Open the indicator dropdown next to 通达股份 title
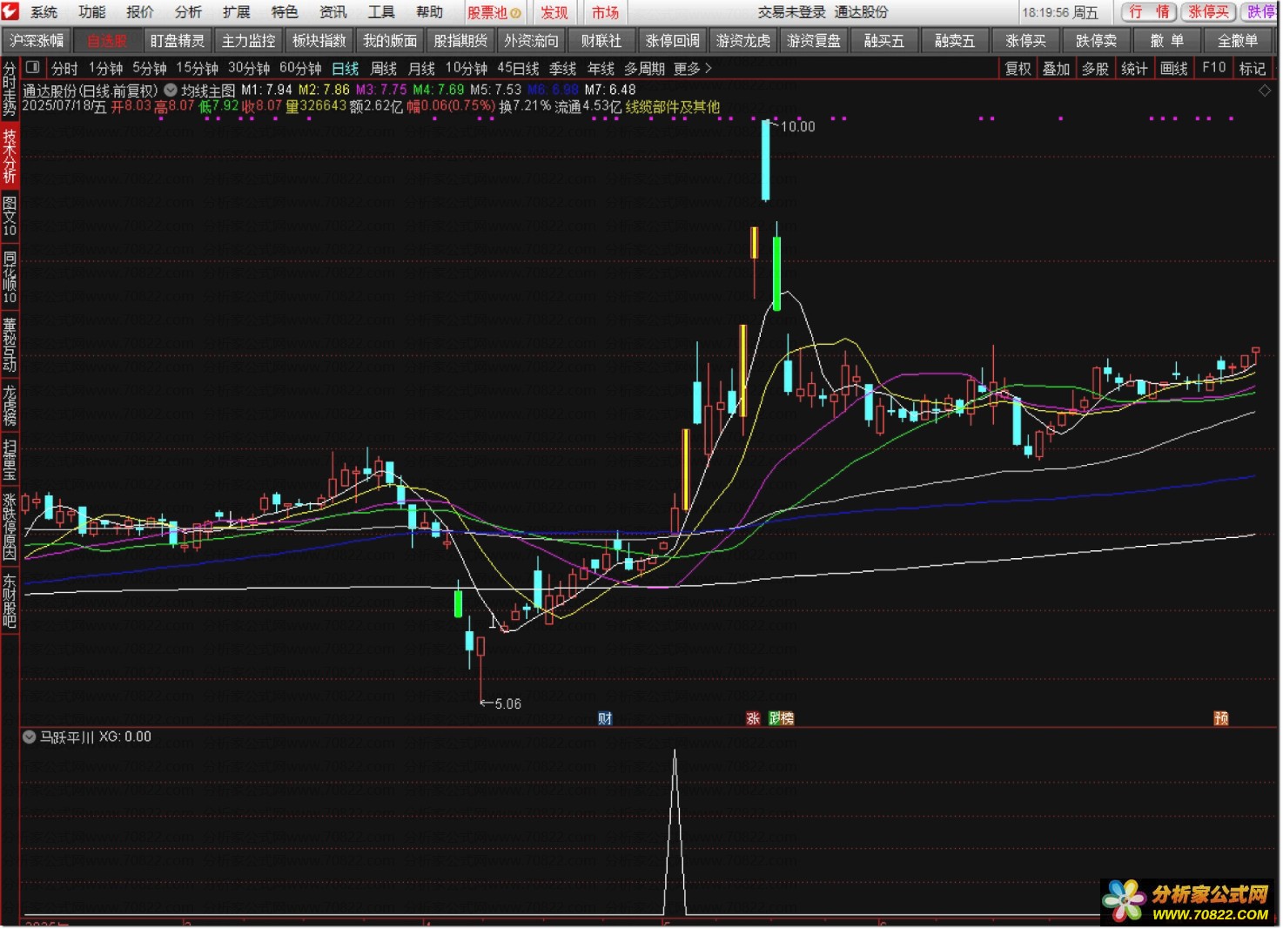1283x929 pixels. tap(171, 90)
